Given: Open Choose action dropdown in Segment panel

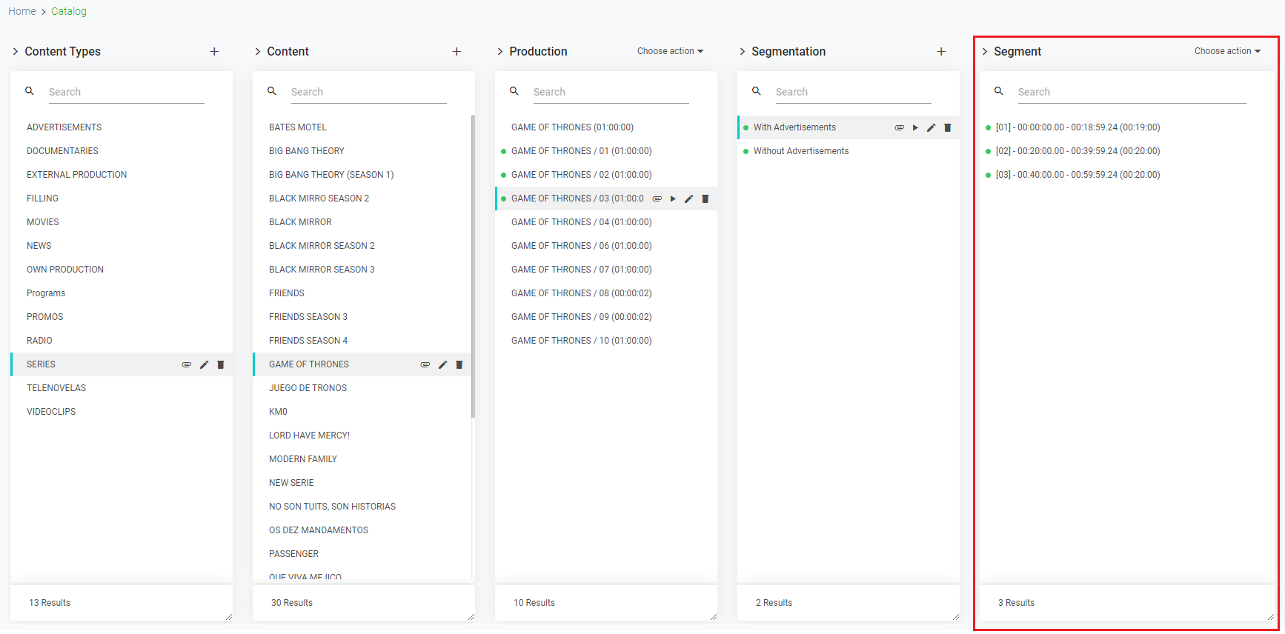Looking at the screenshot, I should point(1227,51).
